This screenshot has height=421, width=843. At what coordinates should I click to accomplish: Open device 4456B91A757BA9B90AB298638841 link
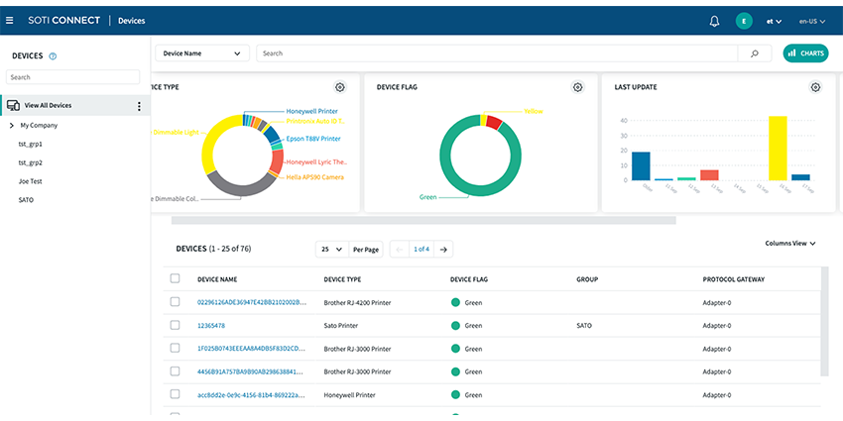252,371
